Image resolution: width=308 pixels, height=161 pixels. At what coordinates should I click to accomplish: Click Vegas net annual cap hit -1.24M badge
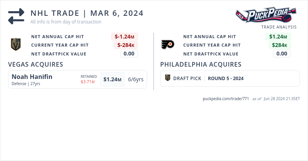[x=125, y=37]
